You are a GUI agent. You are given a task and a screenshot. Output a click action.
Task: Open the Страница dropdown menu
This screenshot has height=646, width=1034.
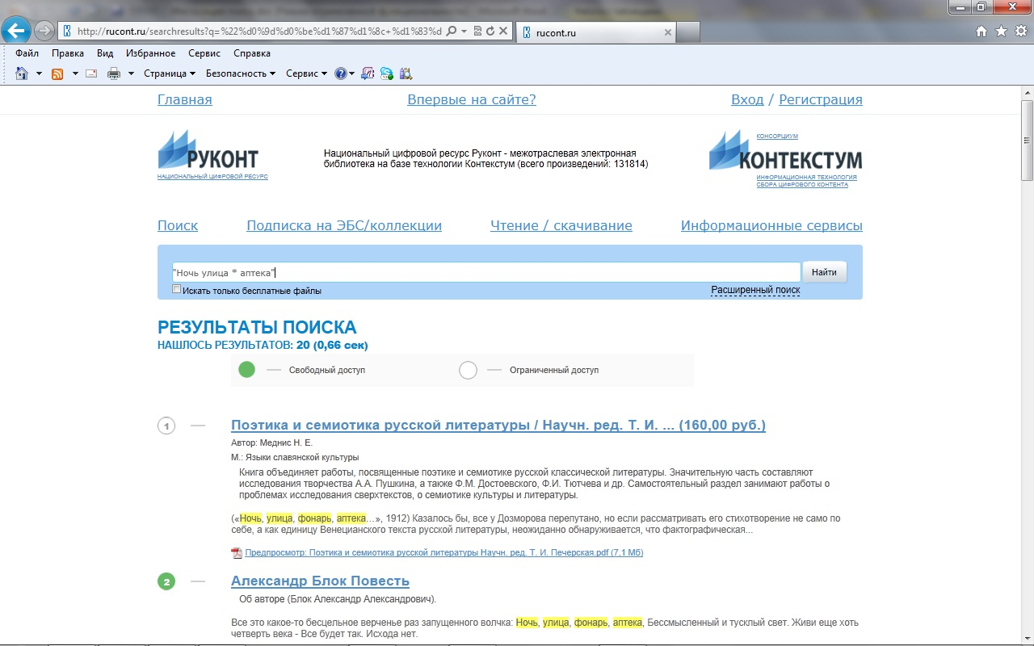pyautogui.click(x=170, y=73)
